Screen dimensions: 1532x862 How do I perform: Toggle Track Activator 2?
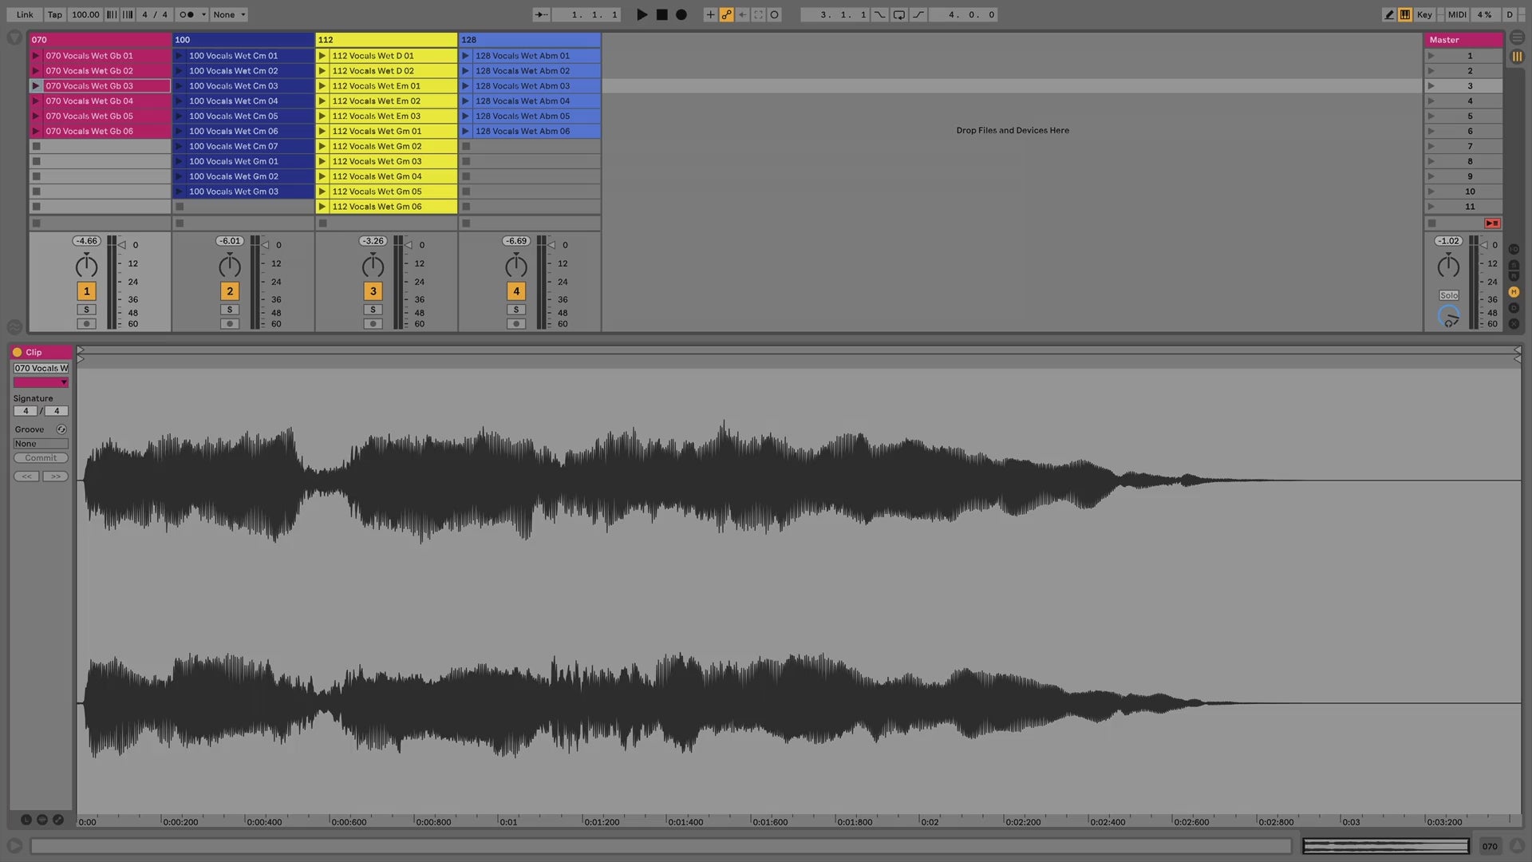[x=230, y=291]
